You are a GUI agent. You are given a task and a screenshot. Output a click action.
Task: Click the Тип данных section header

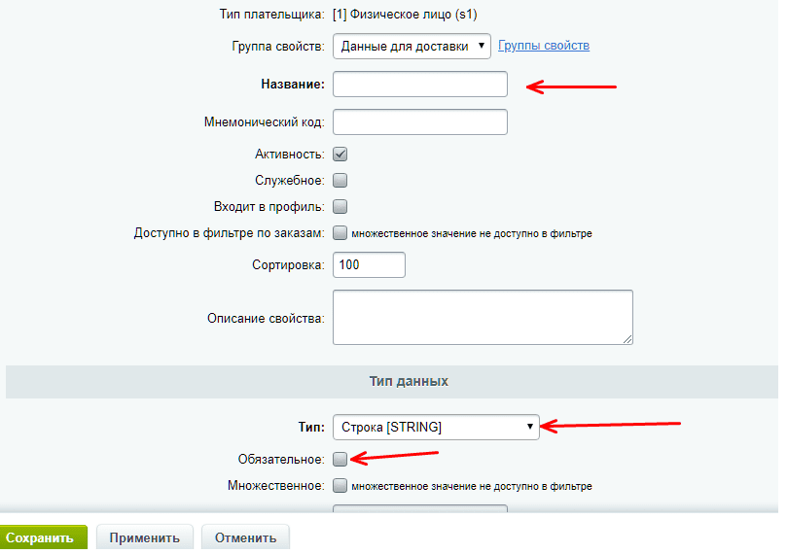(x=409, y=382)
